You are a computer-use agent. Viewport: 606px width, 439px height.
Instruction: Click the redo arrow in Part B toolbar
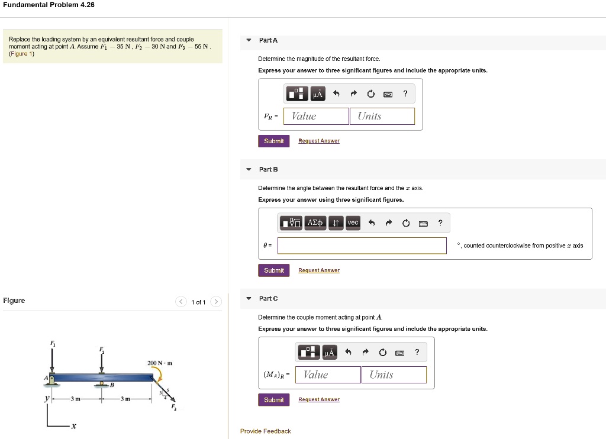[x=389, y=222]
